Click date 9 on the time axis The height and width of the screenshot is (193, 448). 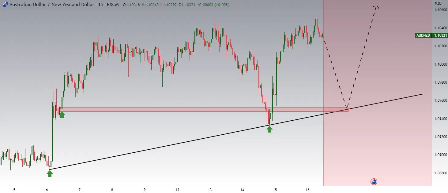(x=145, y=190)
